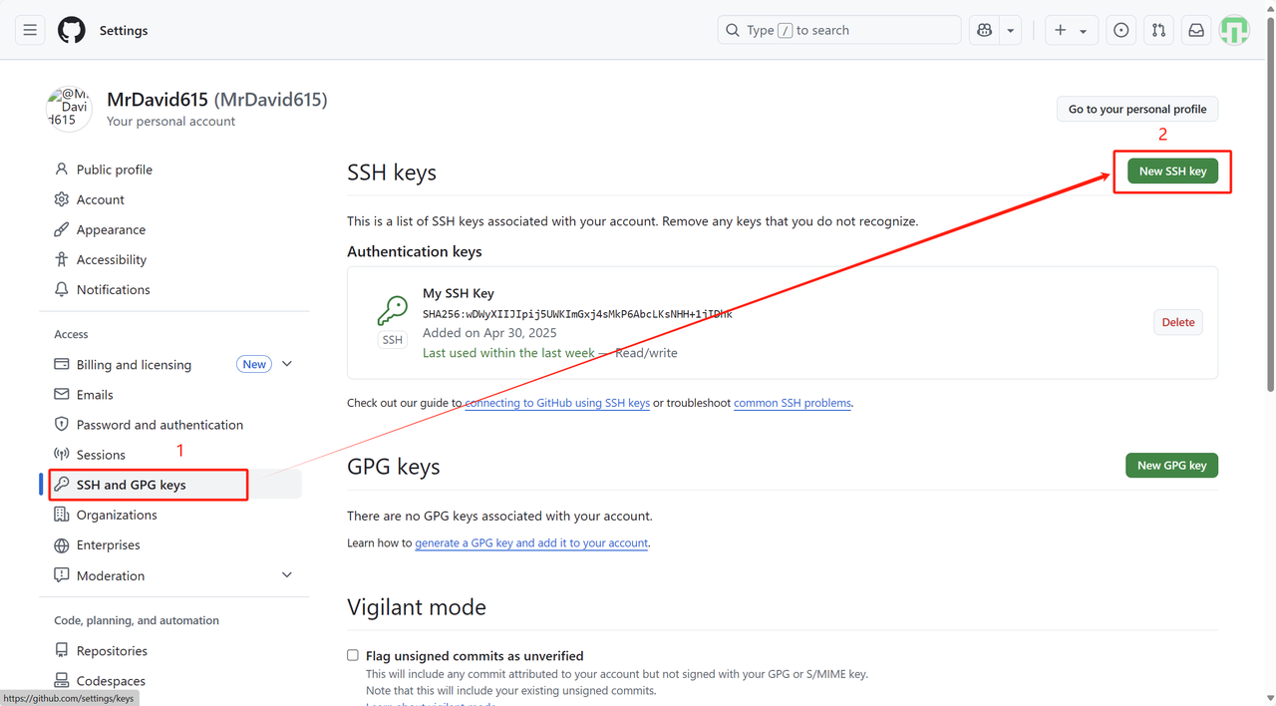Click the My SSH Key title

point(459,293)
